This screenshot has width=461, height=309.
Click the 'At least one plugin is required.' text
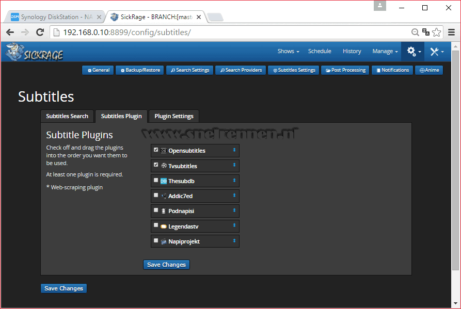pyautogui.click(x=84, y=174)
